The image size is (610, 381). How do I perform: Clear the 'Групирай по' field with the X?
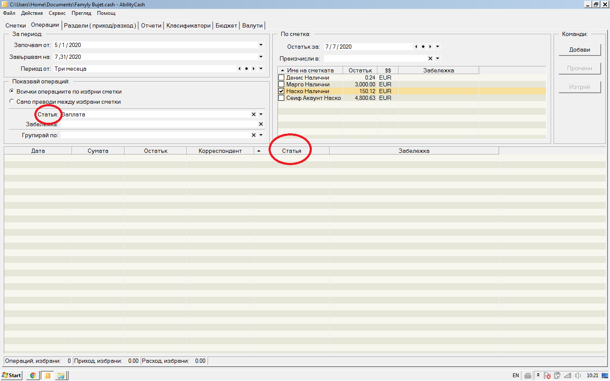tap(254, 135)
